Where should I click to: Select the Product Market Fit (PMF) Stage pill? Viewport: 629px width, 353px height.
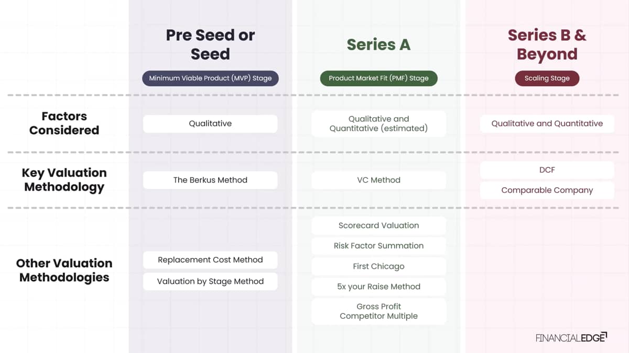point(378,78)
